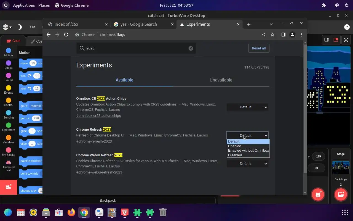This screenshot has width=353, height=221.
Task: Select Events block category
Action: pos(9,90)
